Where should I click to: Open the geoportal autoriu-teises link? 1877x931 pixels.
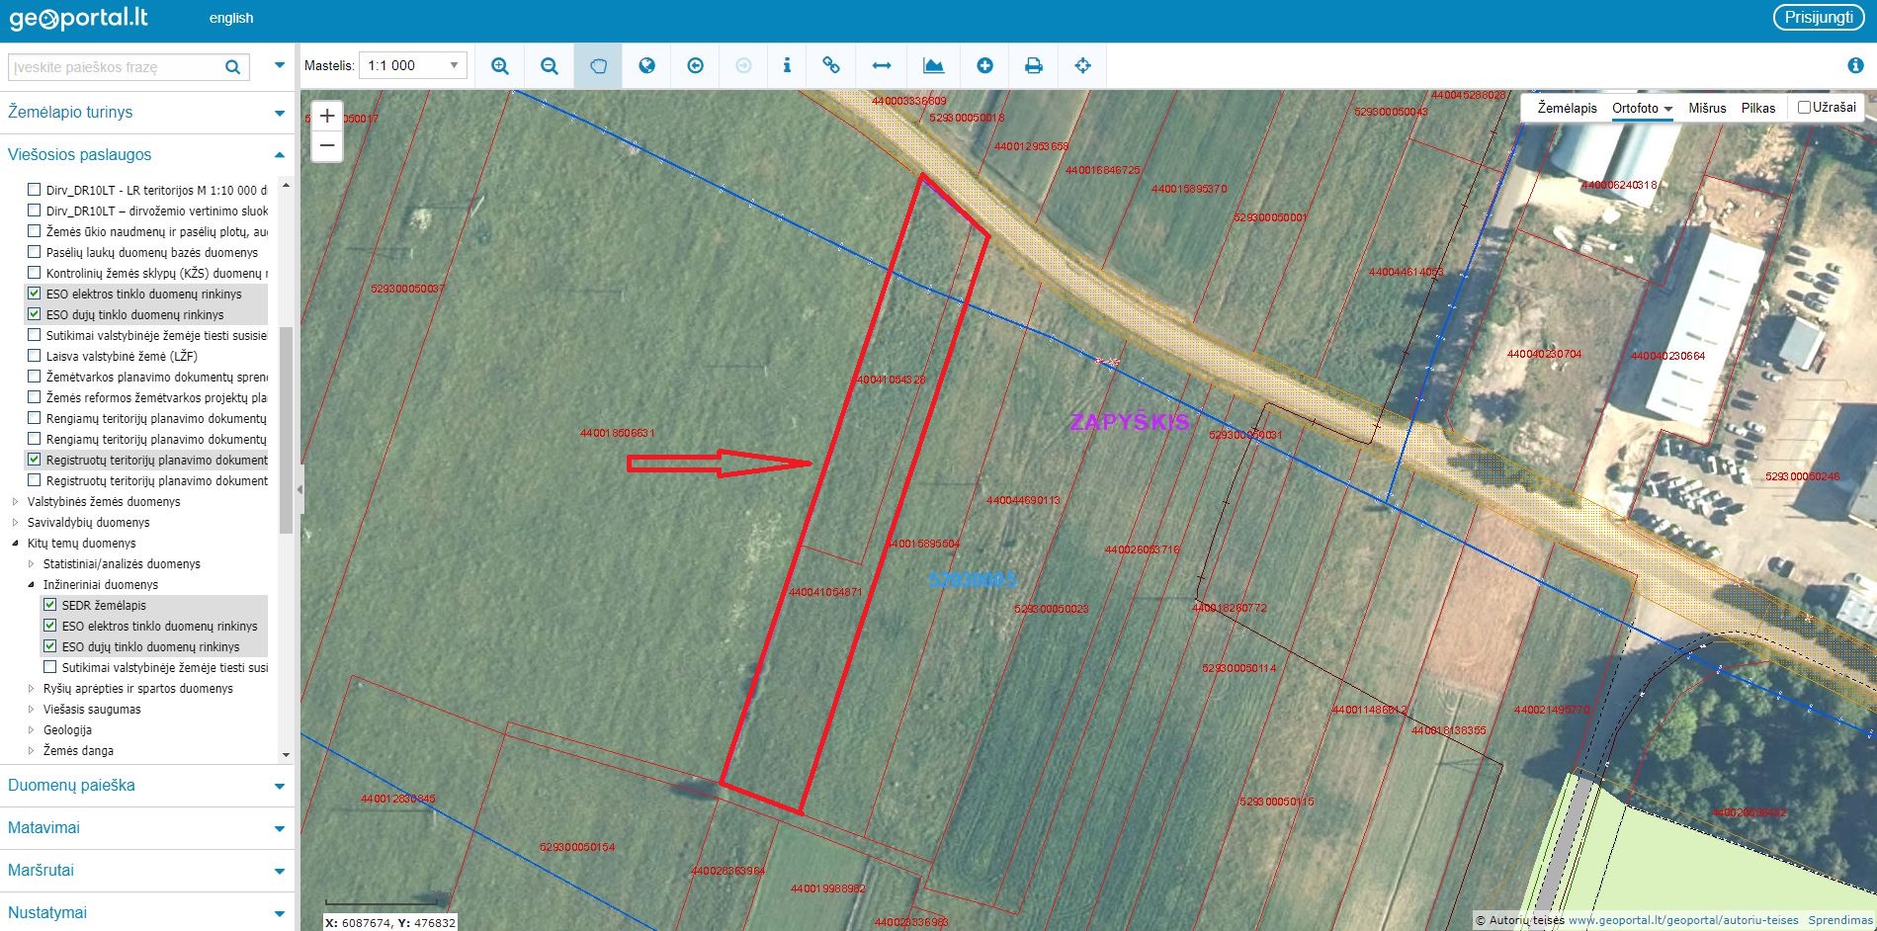point(1683,920)
